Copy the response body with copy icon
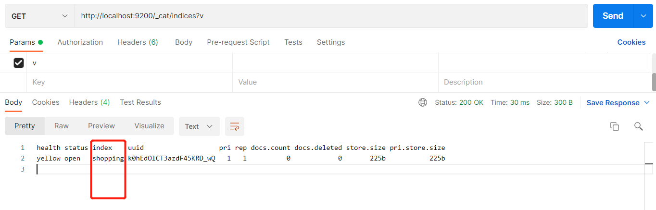This screenshot has height=210, width=656. point(614,126)
